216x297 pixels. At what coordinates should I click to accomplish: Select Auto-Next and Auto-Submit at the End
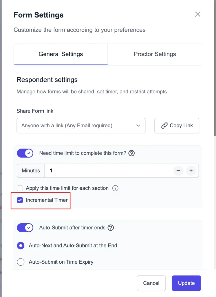point(21,245)
